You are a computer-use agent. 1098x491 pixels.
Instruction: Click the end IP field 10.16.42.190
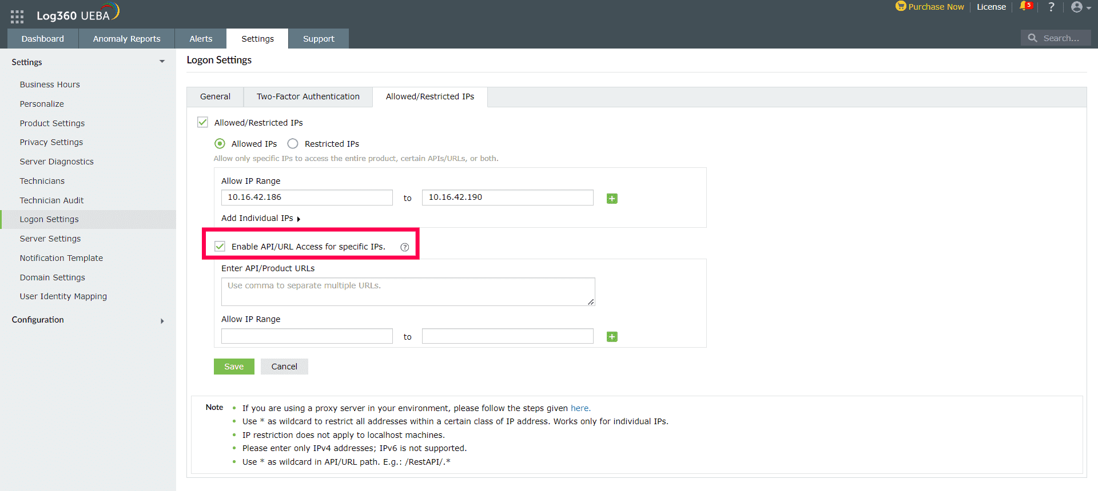point(508,198)
